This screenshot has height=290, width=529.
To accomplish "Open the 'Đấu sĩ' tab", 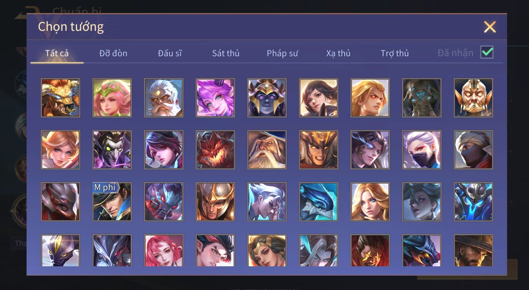I will [x=170, y=53].
